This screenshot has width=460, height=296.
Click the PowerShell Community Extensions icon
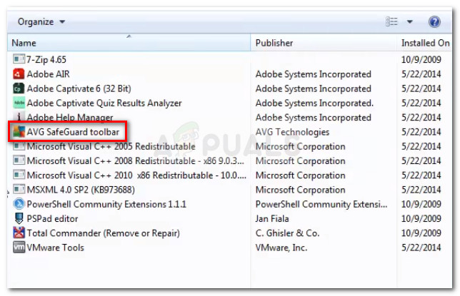click(x=19, y=204)
